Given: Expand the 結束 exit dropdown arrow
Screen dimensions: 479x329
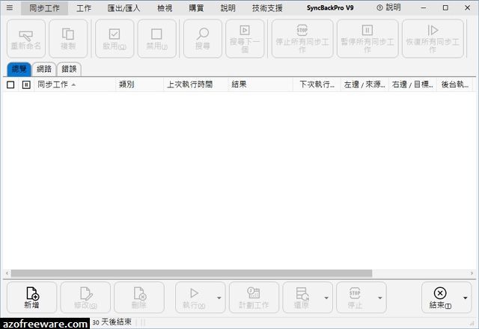Looking at the screenshot, I should click(x=466, y=298).
